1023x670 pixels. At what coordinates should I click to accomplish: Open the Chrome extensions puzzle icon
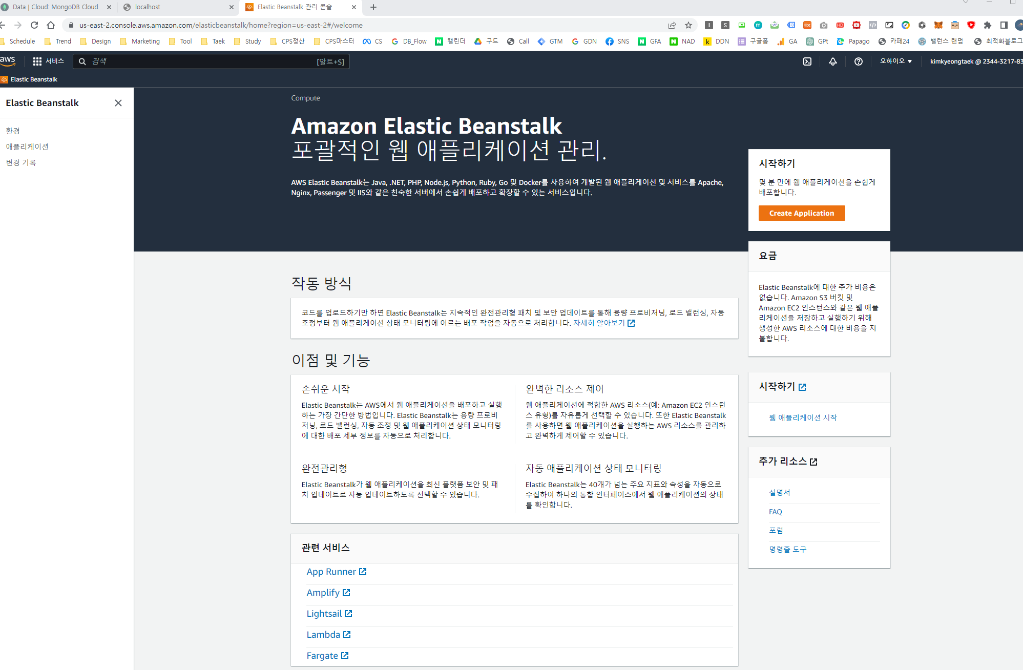point(988,25)
